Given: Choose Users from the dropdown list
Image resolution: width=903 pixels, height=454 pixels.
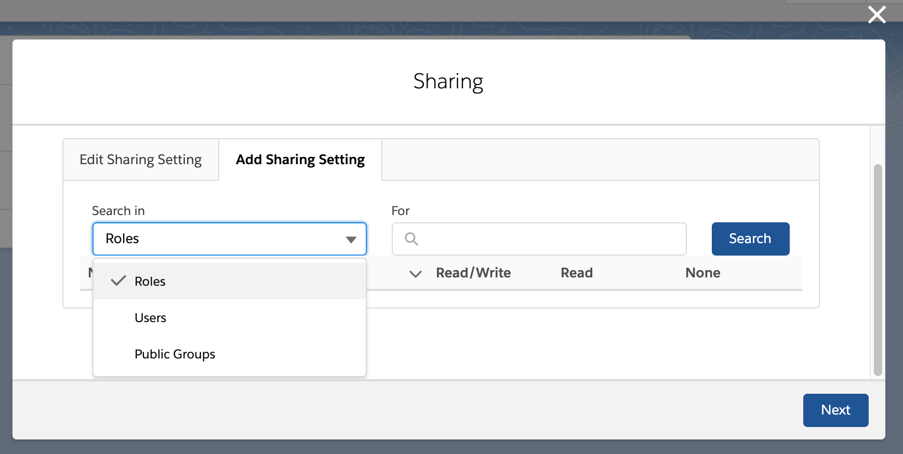Looking at the screenshot, I should coord(230,317).
